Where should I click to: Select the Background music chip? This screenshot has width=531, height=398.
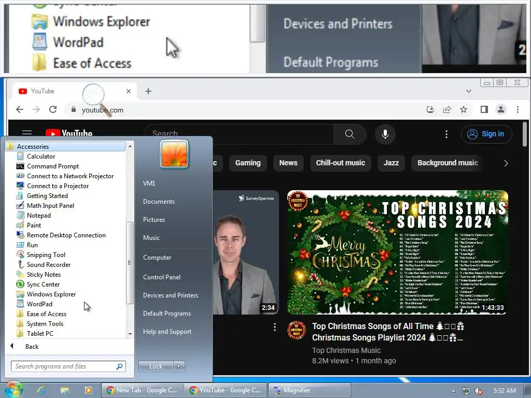click(448, 163)
